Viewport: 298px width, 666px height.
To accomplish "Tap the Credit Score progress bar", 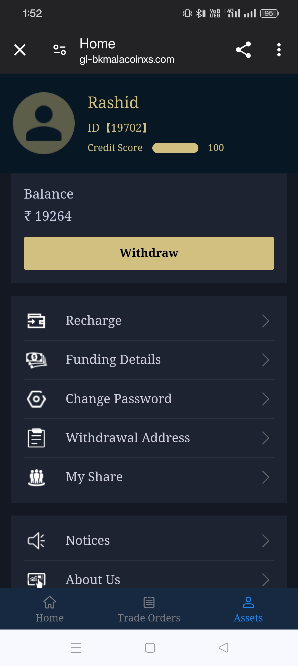I will point(175,148).
